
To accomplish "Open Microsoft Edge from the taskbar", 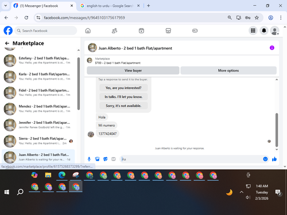I will click(62, 175).
